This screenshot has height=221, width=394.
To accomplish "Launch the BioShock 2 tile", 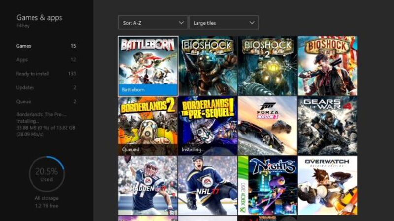I will (x=267, y=65).
